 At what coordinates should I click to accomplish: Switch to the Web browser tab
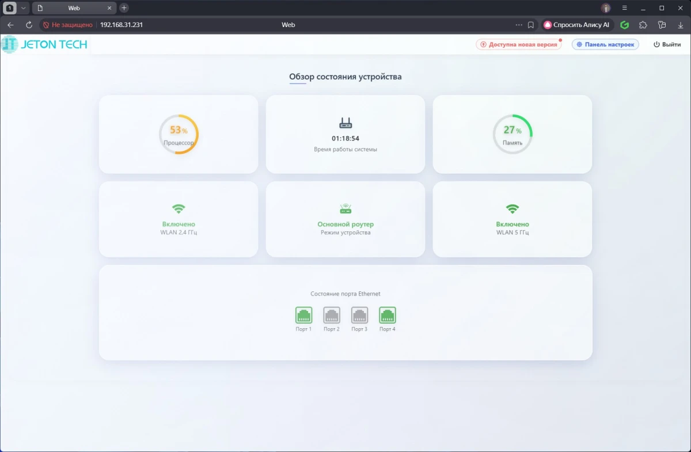pos(75,7)
